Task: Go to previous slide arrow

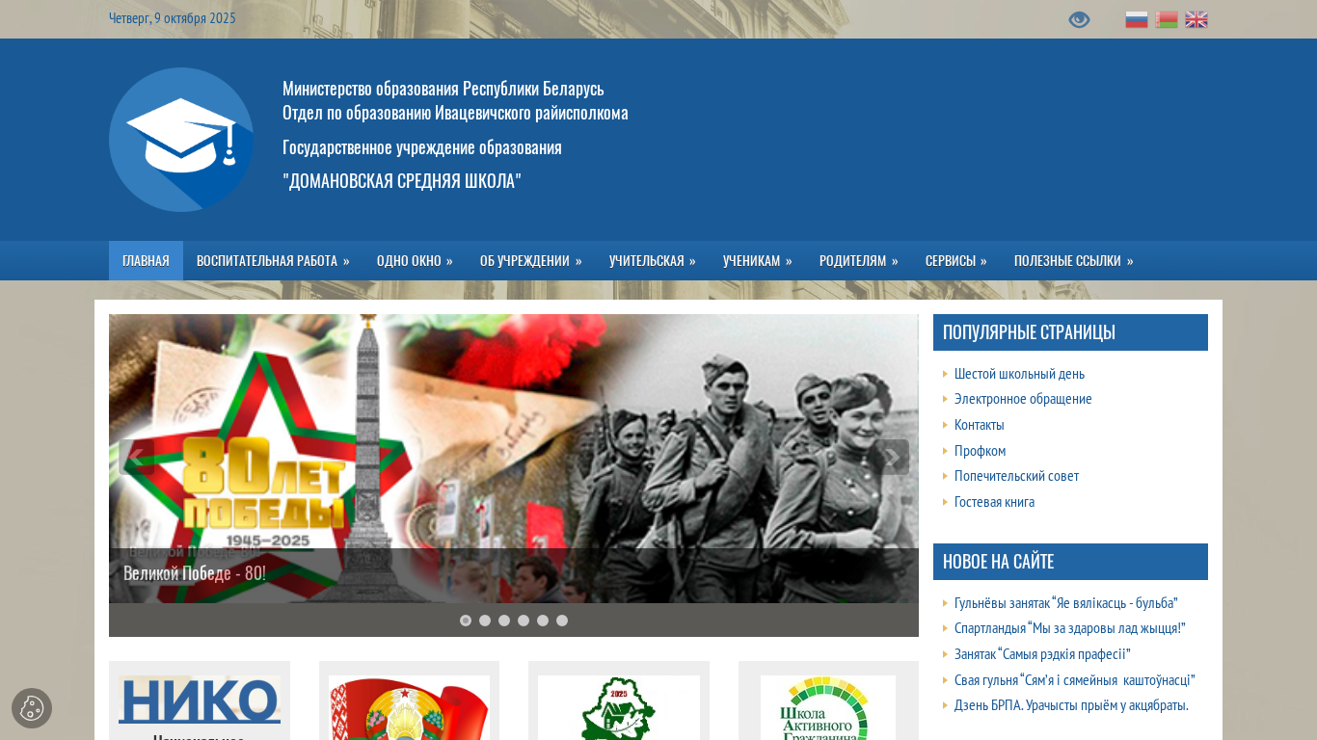Action: [136, 457]
